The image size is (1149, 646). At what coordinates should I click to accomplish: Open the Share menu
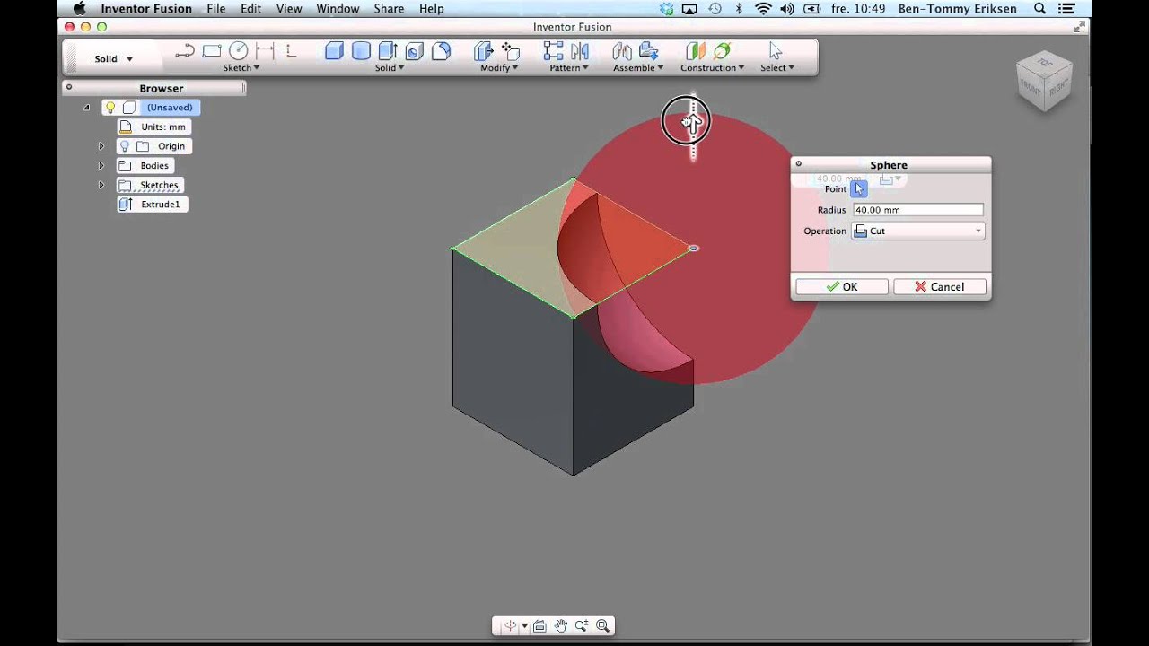[x=389, y=9]
